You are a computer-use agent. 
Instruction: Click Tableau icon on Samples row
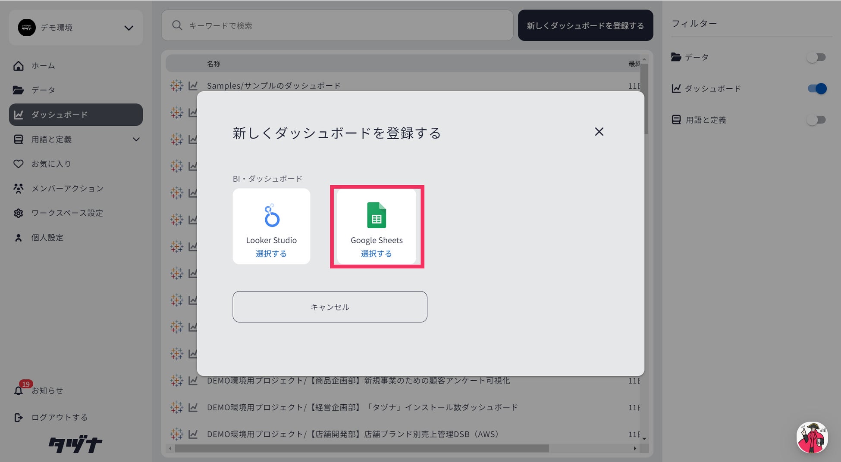[176, 86]
